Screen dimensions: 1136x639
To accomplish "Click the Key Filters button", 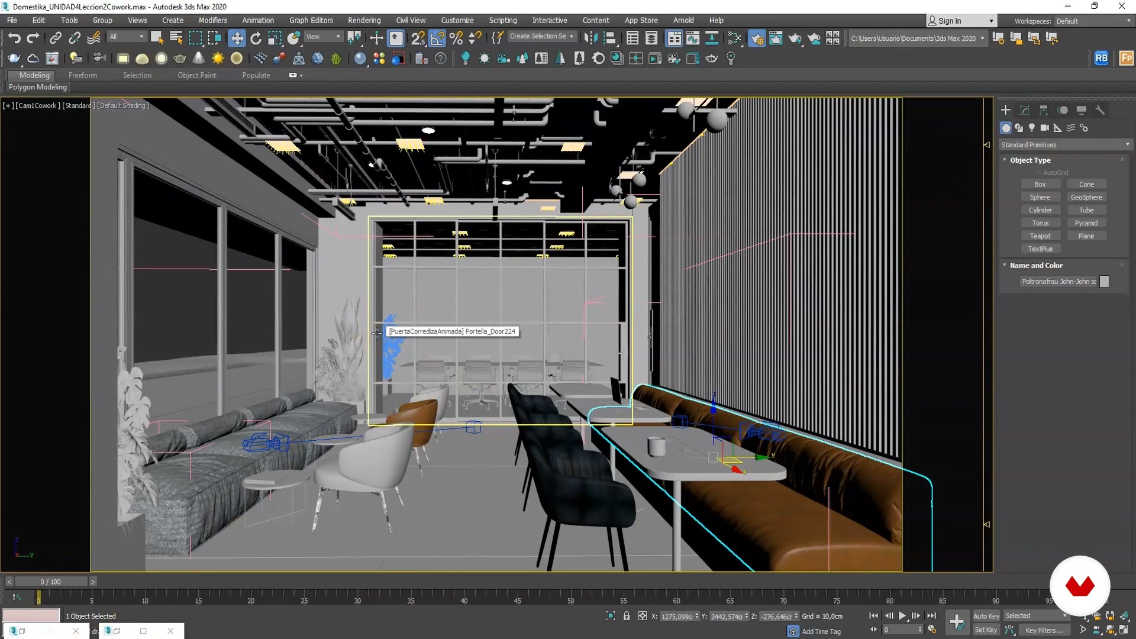I will click(1044, 630).
